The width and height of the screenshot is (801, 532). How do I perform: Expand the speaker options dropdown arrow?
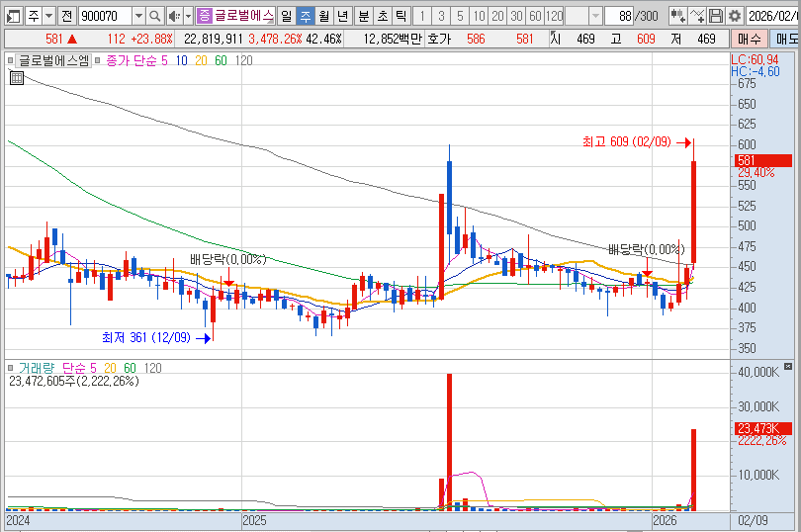click(x=188, y=17)
